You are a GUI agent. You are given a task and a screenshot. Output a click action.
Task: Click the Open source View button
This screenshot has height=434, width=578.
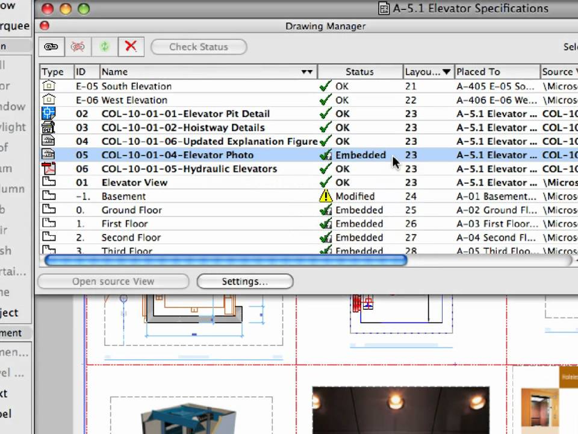click(x=113, y=281)
